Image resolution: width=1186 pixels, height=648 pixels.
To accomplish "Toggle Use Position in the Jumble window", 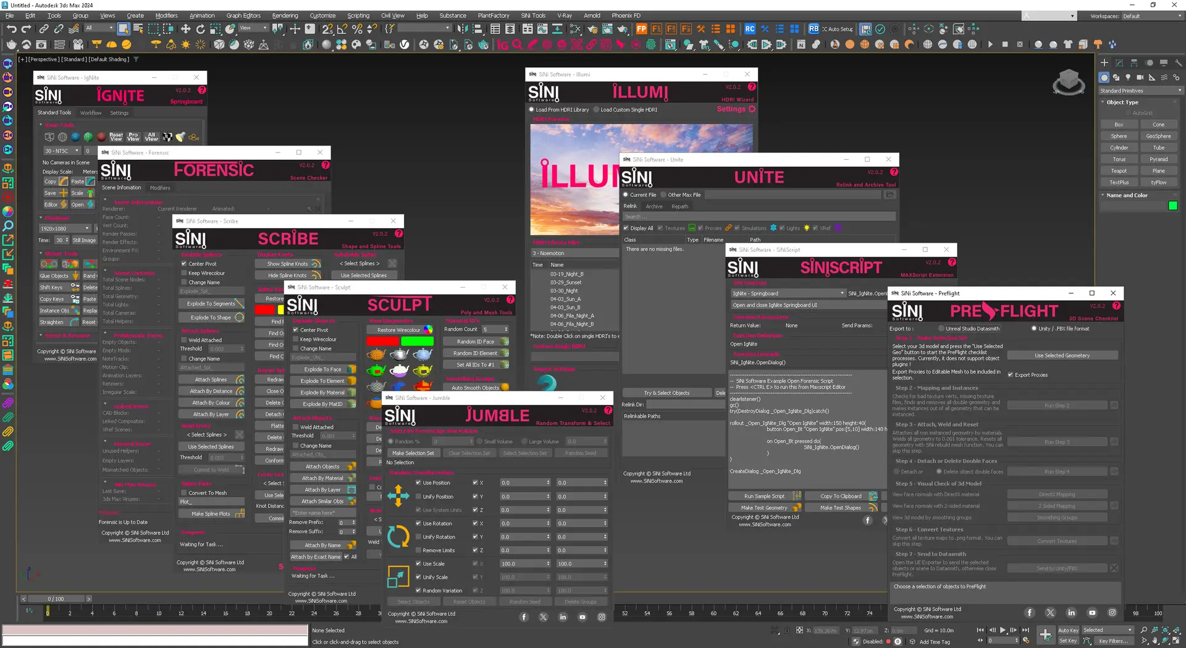I will (x=418, y=483).
